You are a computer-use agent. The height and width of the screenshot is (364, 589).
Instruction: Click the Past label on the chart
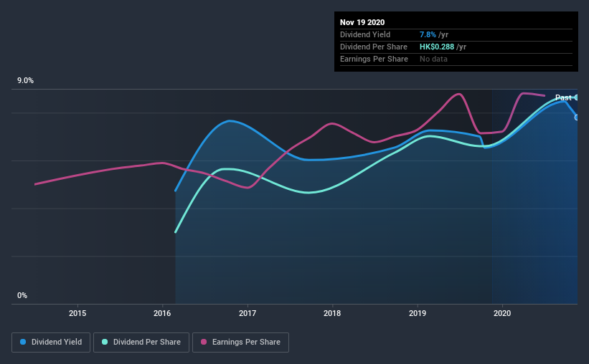[x=563, y=97]
